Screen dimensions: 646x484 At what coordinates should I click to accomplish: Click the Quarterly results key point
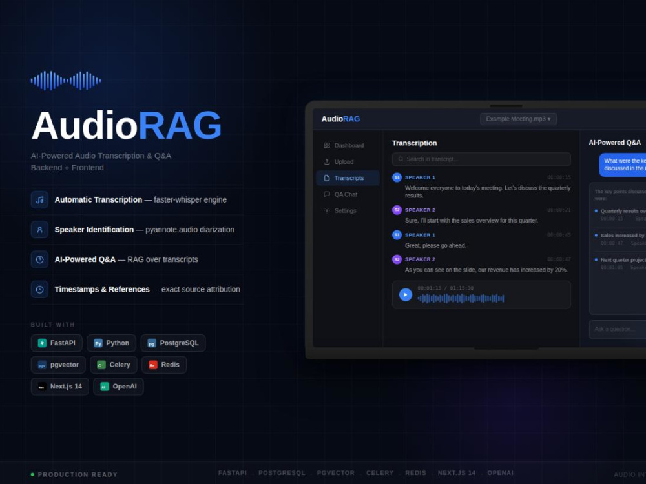pos(620,214)
